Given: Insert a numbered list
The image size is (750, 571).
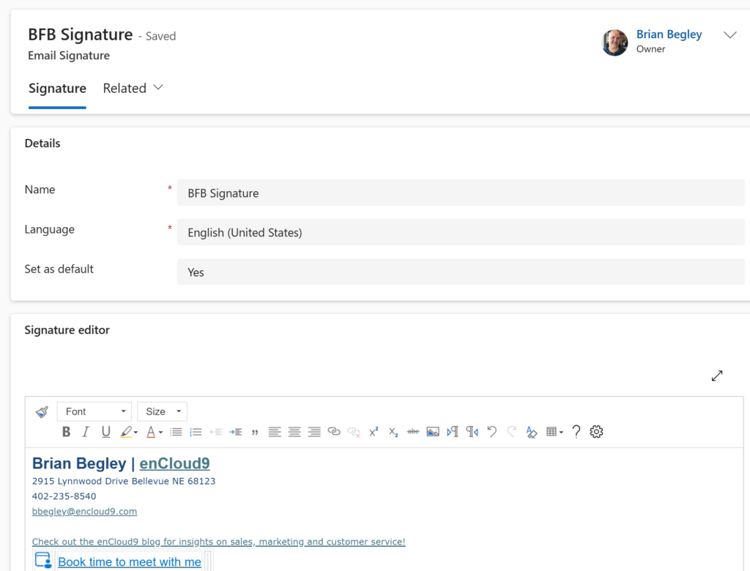Looking at the screenshot, I should click(x=196, y=432).
